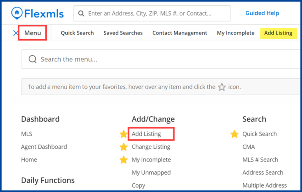Focus the 'Search the menu...' field
This screenshot has height=192, width=302.
(x=157, y=59)
